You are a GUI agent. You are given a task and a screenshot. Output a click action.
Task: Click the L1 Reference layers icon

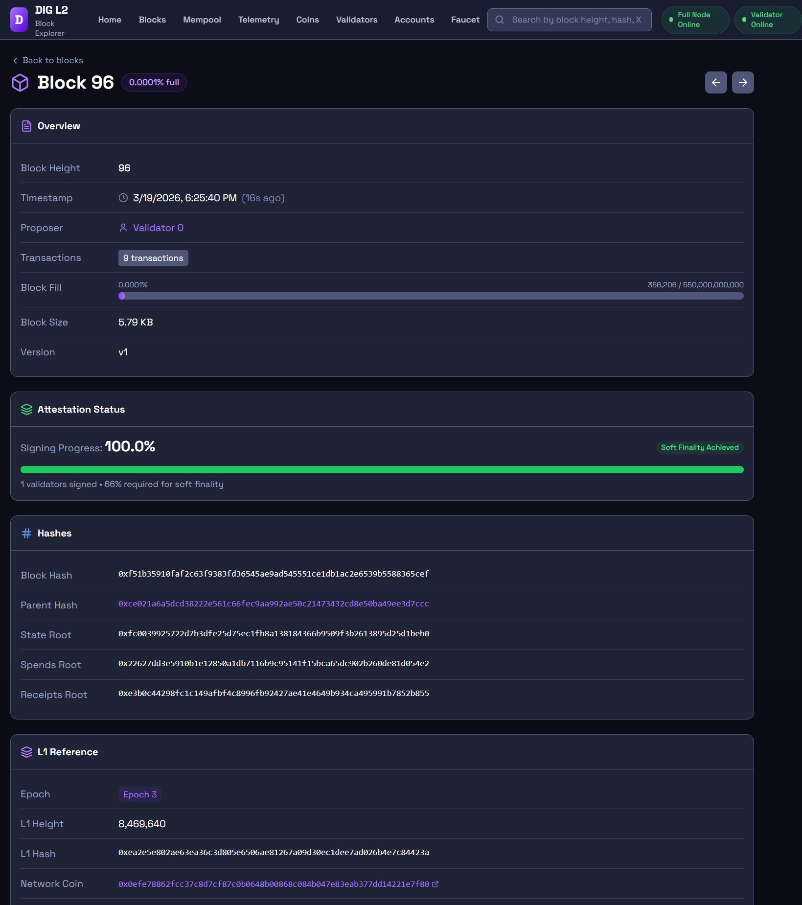(26, 752)
